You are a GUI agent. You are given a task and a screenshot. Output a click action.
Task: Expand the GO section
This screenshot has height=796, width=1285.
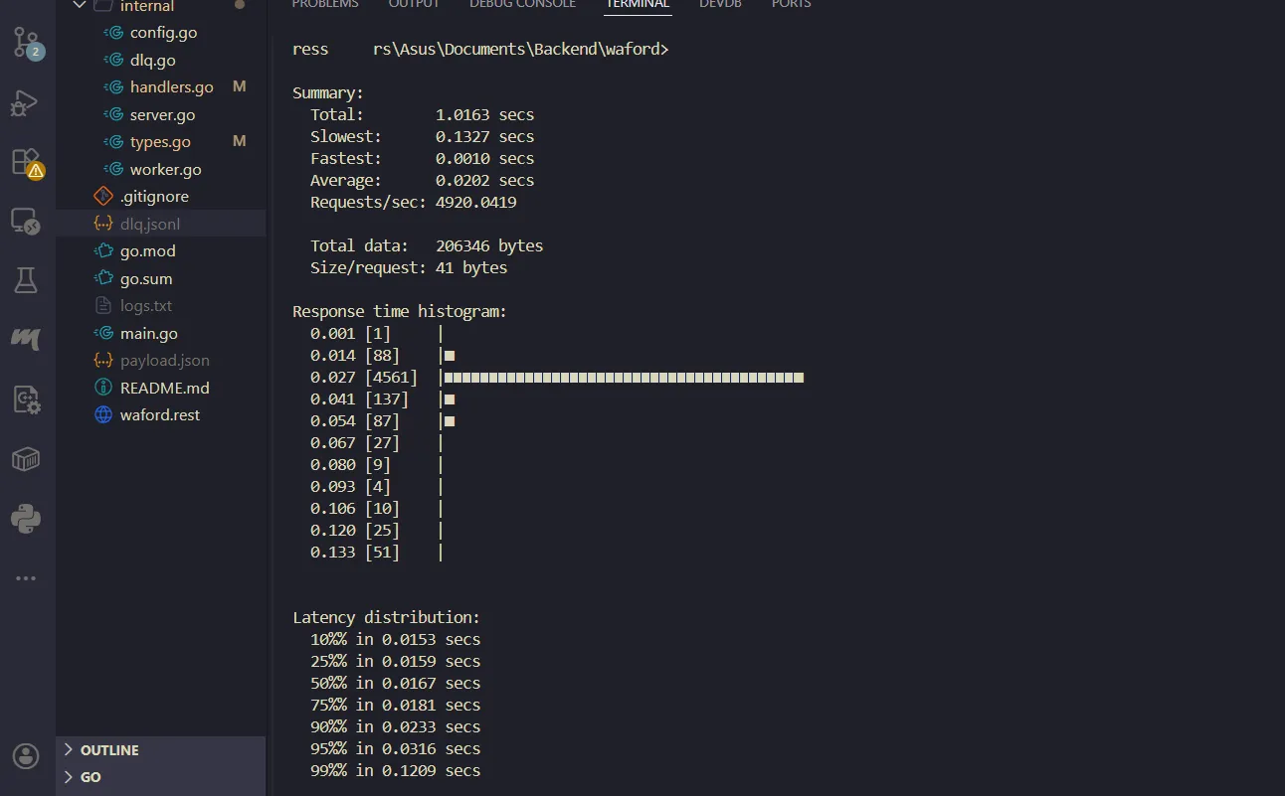(91, 777)
